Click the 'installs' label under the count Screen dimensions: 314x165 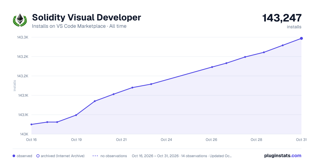(294, 27)
